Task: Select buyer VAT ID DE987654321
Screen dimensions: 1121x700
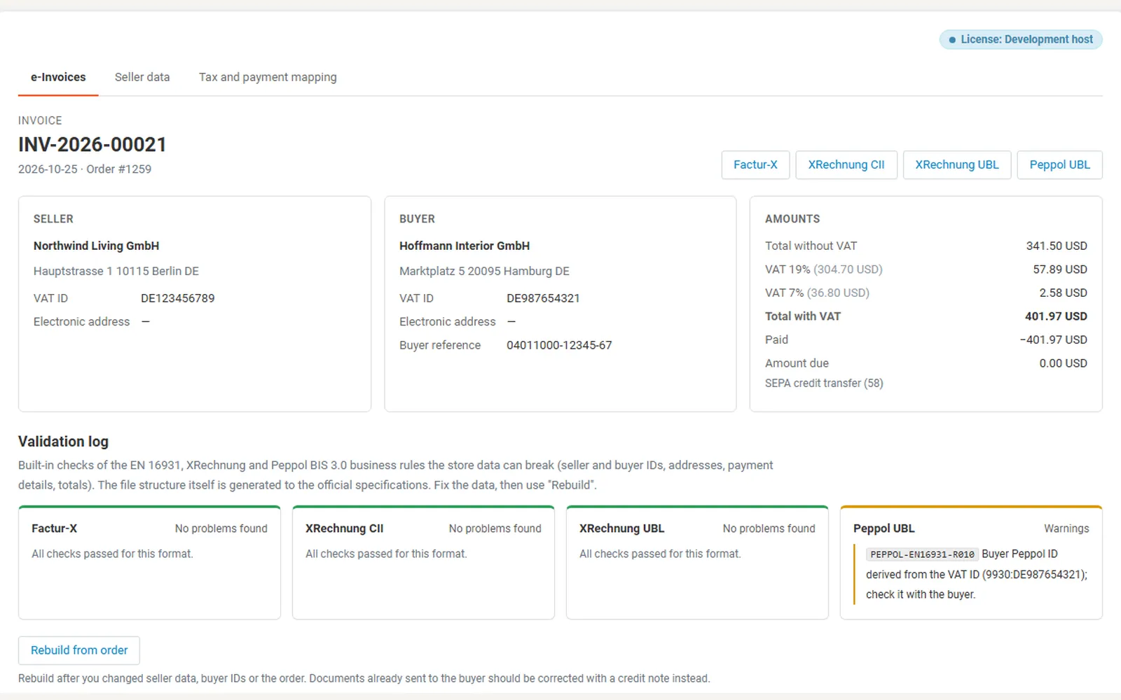Action: (543, 298)
